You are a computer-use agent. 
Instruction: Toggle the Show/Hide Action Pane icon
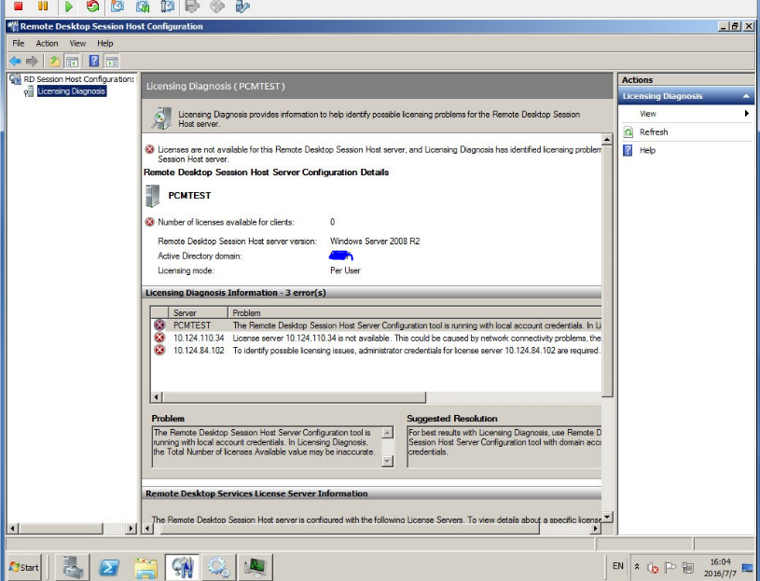tap(112, 61)
